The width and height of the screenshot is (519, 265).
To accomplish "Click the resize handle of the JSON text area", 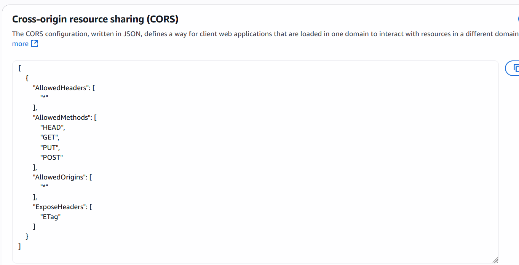I will tap(495, 260).
